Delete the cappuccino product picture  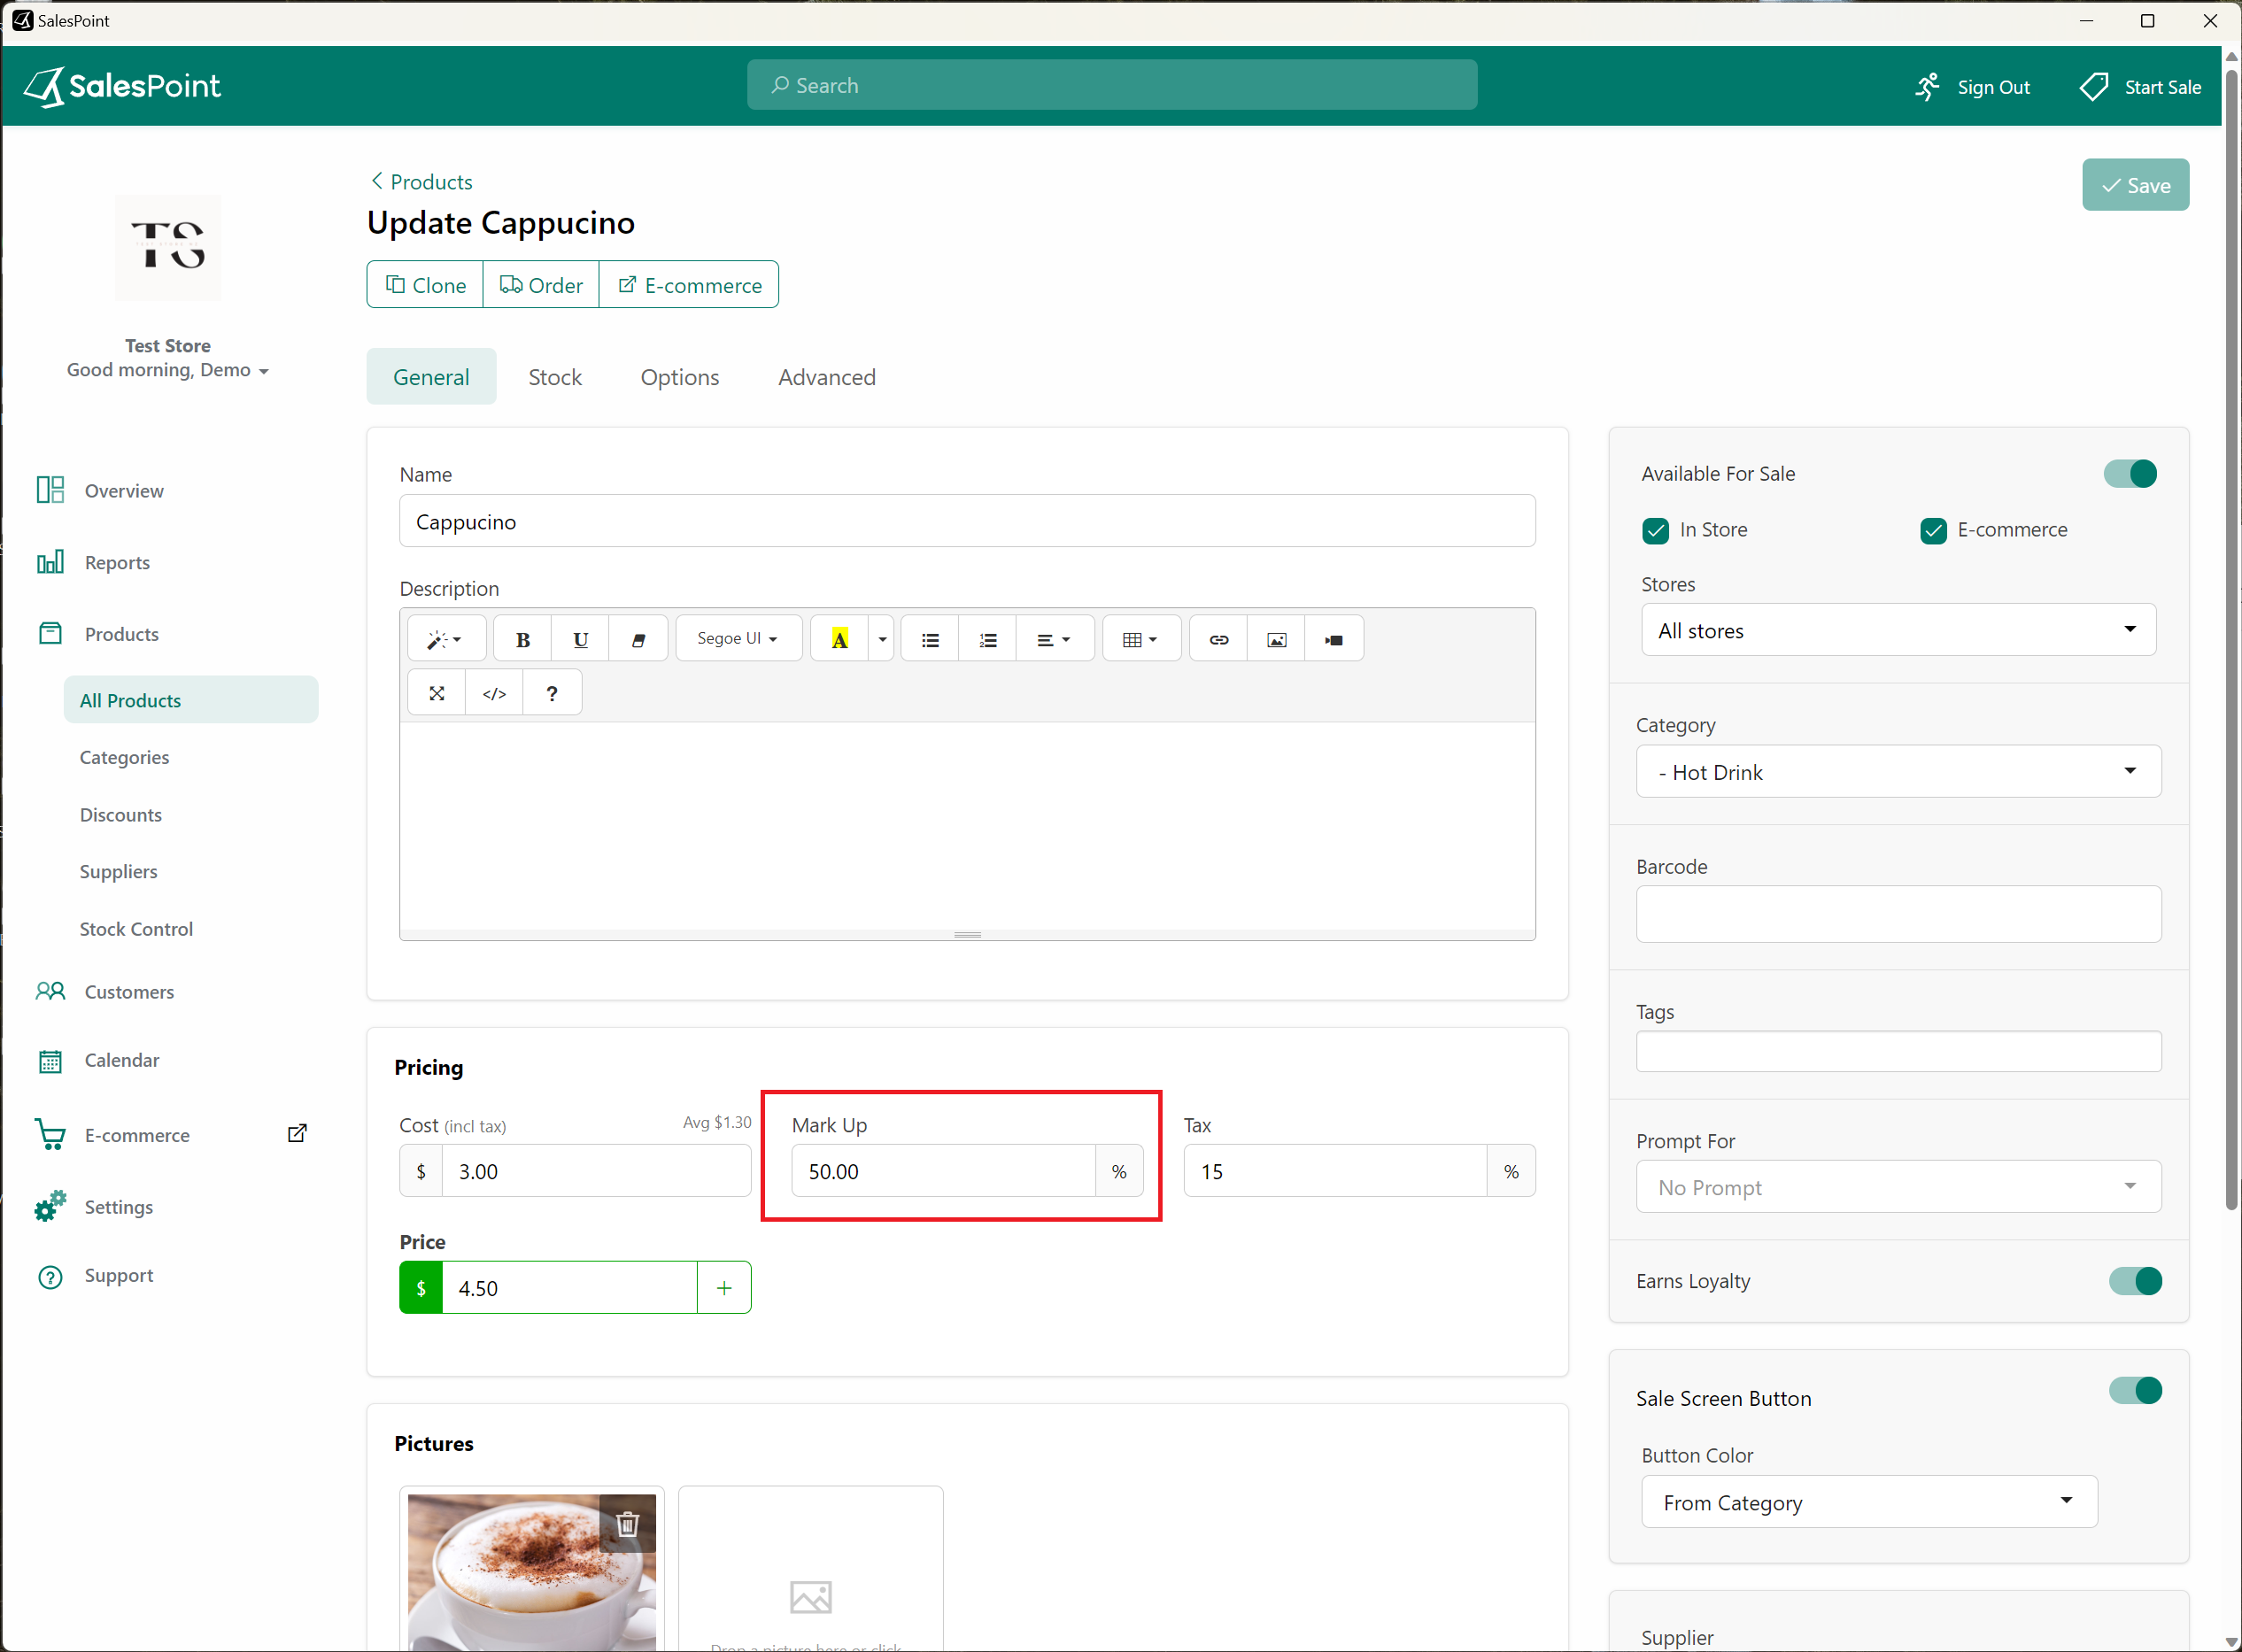click(x=628, y=1524)
